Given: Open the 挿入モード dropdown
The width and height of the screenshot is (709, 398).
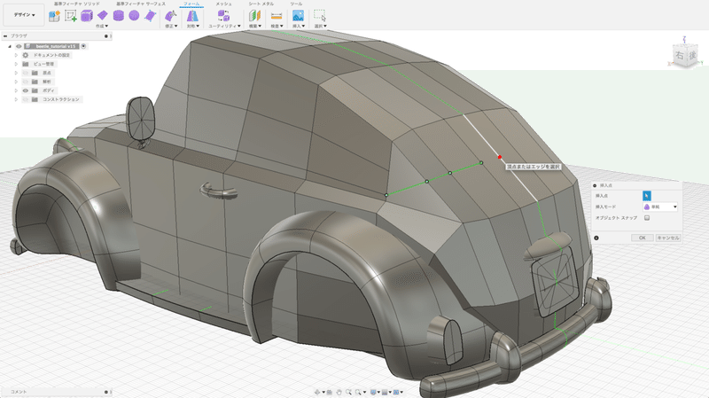Looking at the screenshot, I should tap(659, 207).
